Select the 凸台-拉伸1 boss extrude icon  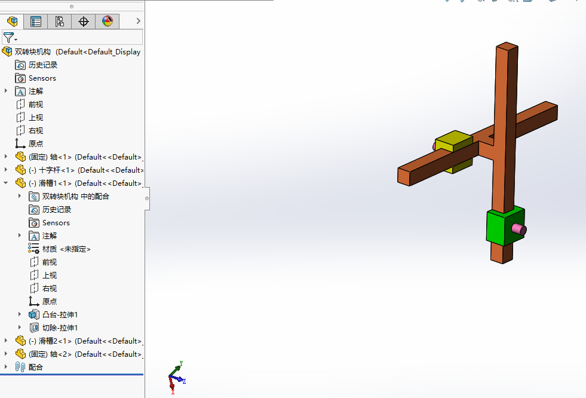[34, 315]
